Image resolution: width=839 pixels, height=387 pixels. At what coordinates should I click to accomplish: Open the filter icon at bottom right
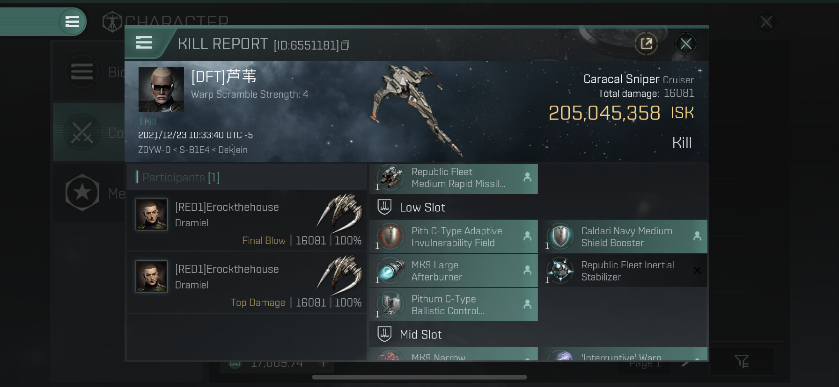tap(742, 361)
